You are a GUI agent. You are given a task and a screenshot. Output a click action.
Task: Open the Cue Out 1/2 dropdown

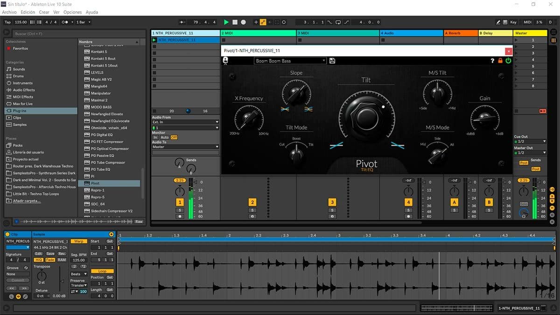pyautogui.click(x=530, y=141)
